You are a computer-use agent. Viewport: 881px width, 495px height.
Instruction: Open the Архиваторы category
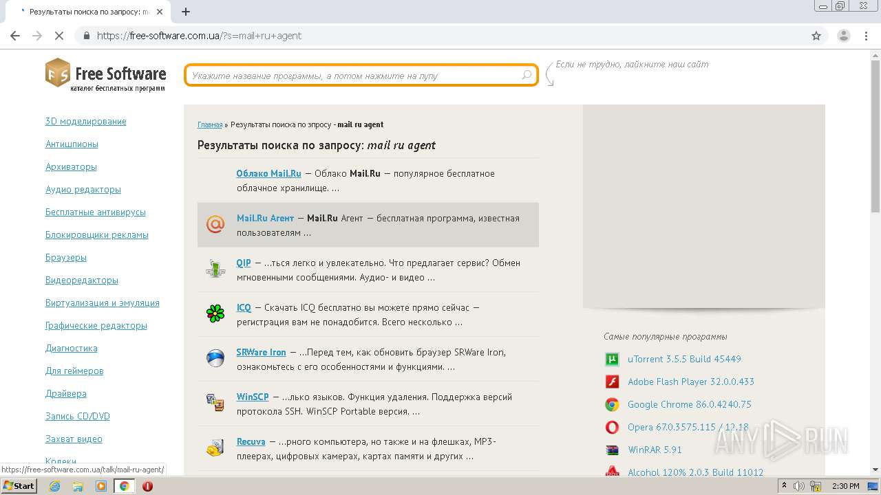(71, 166)
